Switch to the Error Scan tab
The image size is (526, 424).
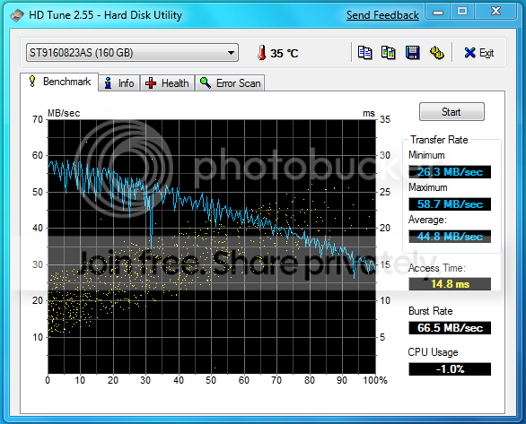click(x=230, y=83)
